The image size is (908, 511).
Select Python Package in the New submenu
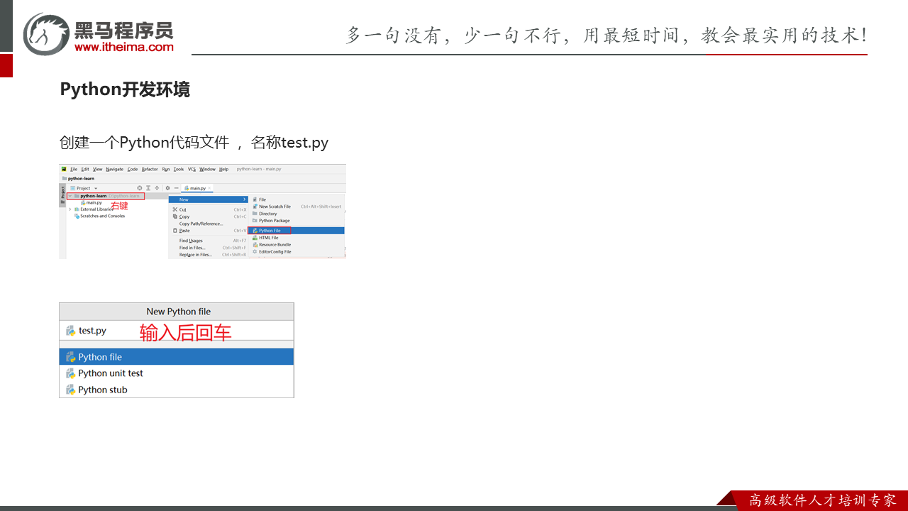274,221
